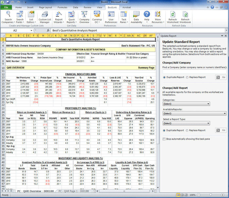The height and width of the screenshot is (198, 229).
Task: Open Quick Reports menu
Action: click(x=72, y=17)
